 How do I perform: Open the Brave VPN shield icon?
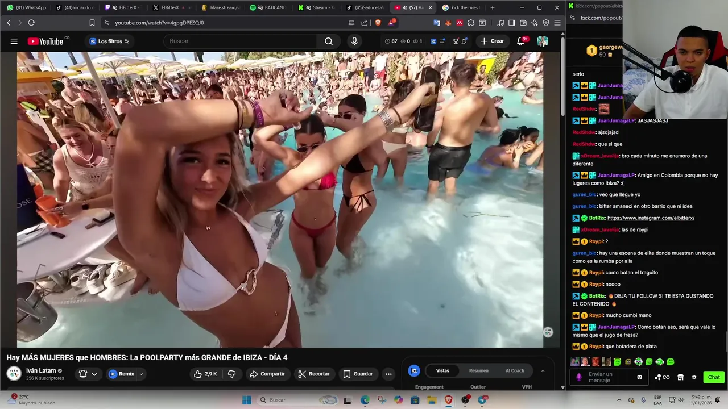click(546, 23)
